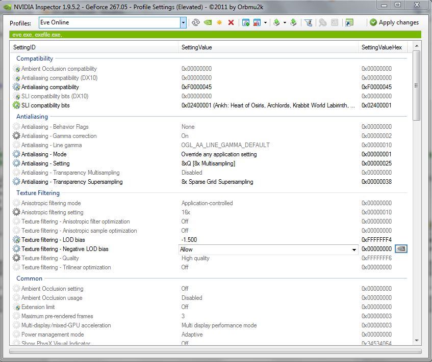Select the 'Anisotropic filtering mode' setting name
432x362 pixels.
(x=51, y=203)
